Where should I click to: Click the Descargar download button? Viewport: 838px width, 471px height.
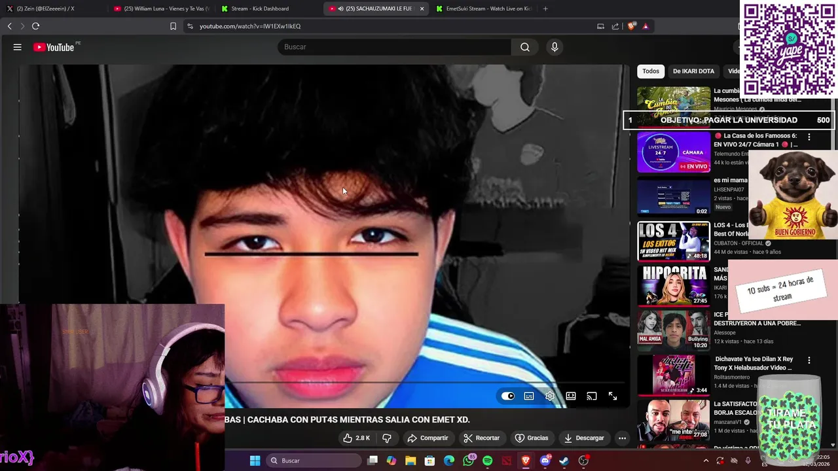584,438
